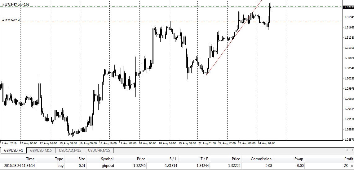Click the '12 Aug 00:00' time axis label
Image resolution: width=354 pixels, height=170 pixels.
click(29, 143)
